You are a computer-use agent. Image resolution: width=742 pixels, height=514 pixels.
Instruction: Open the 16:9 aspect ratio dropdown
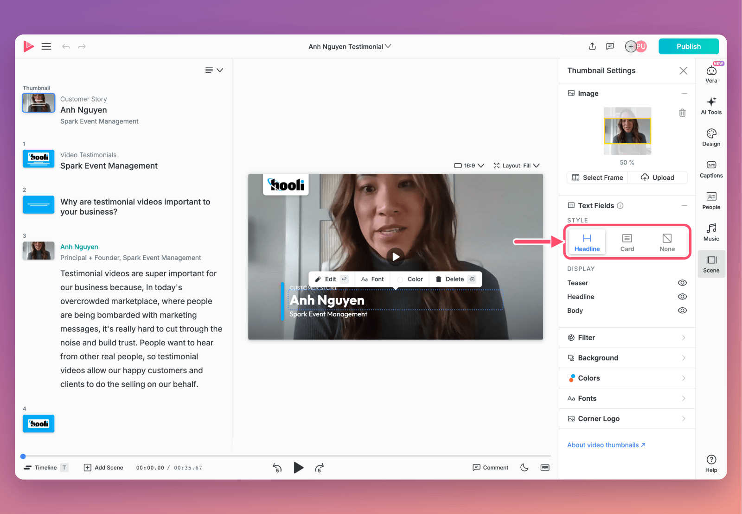469,165
